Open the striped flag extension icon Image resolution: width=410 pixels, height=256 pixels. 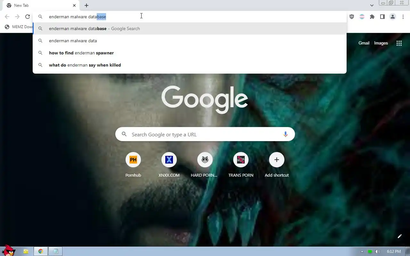(362, 17)
